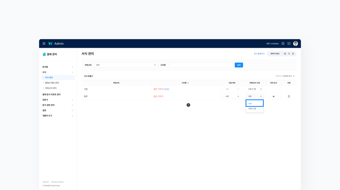Delete the 업무 form with trash icon
Image resolution: width=340 pixels, height=190 pixels.
289,96
